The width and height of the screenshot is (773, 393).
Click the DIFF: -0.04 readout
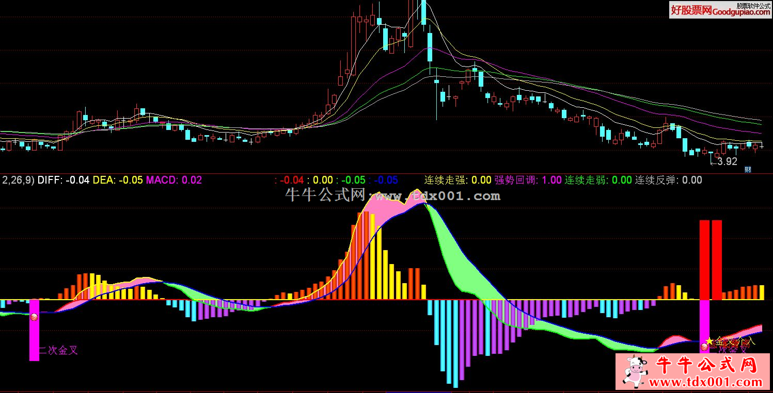point(64,180)
